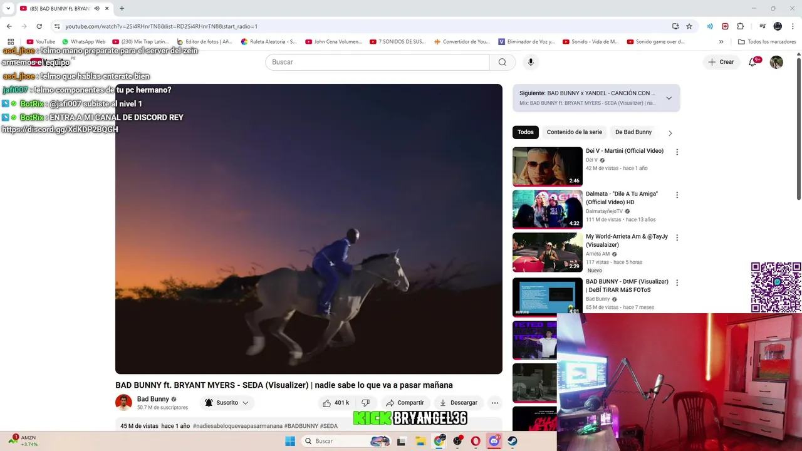Open YouTube notifications bell

pos(753,62)
